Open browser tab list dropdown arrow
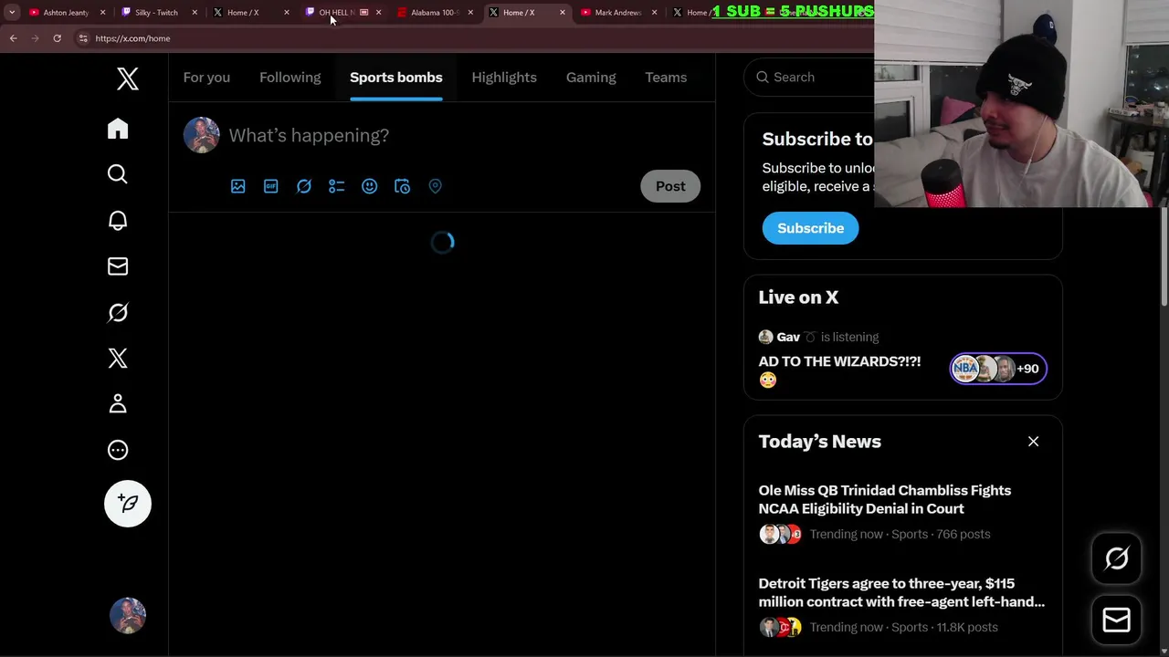This screenshot has height=657, width=1169. pyautogui.click(x=11, y=13)
